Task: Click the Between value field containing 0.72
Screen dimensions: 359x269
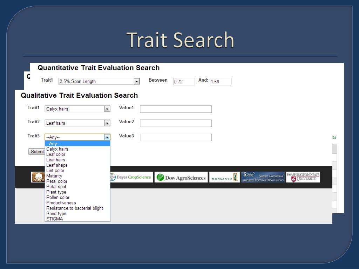Action: pyautogui.click(x=184, y=81)
